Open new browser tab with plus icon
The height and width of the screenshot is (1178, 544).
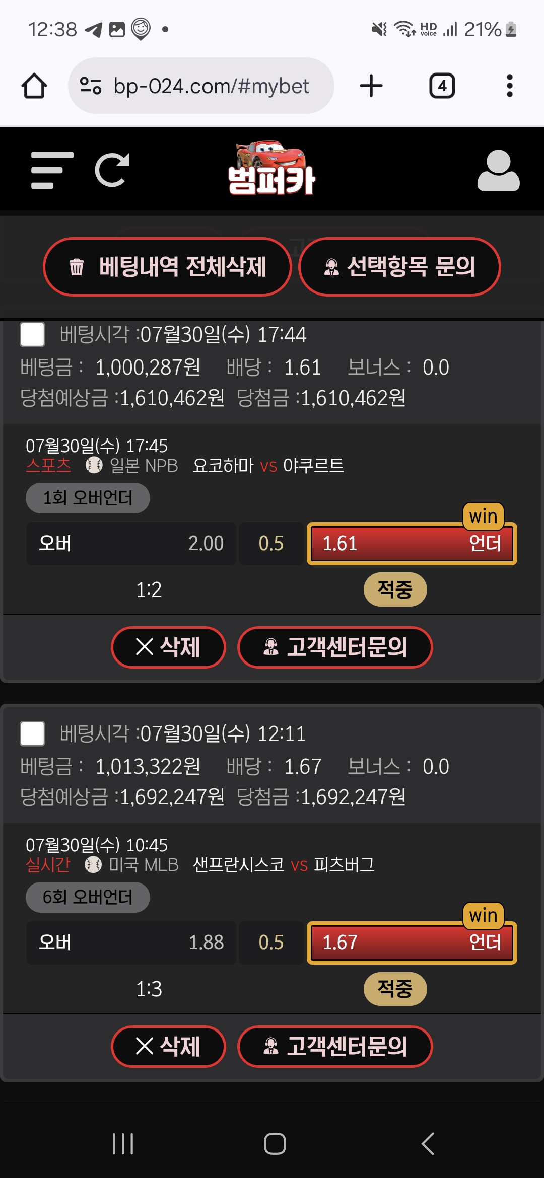pyautogui.click(x=371, y=86)
